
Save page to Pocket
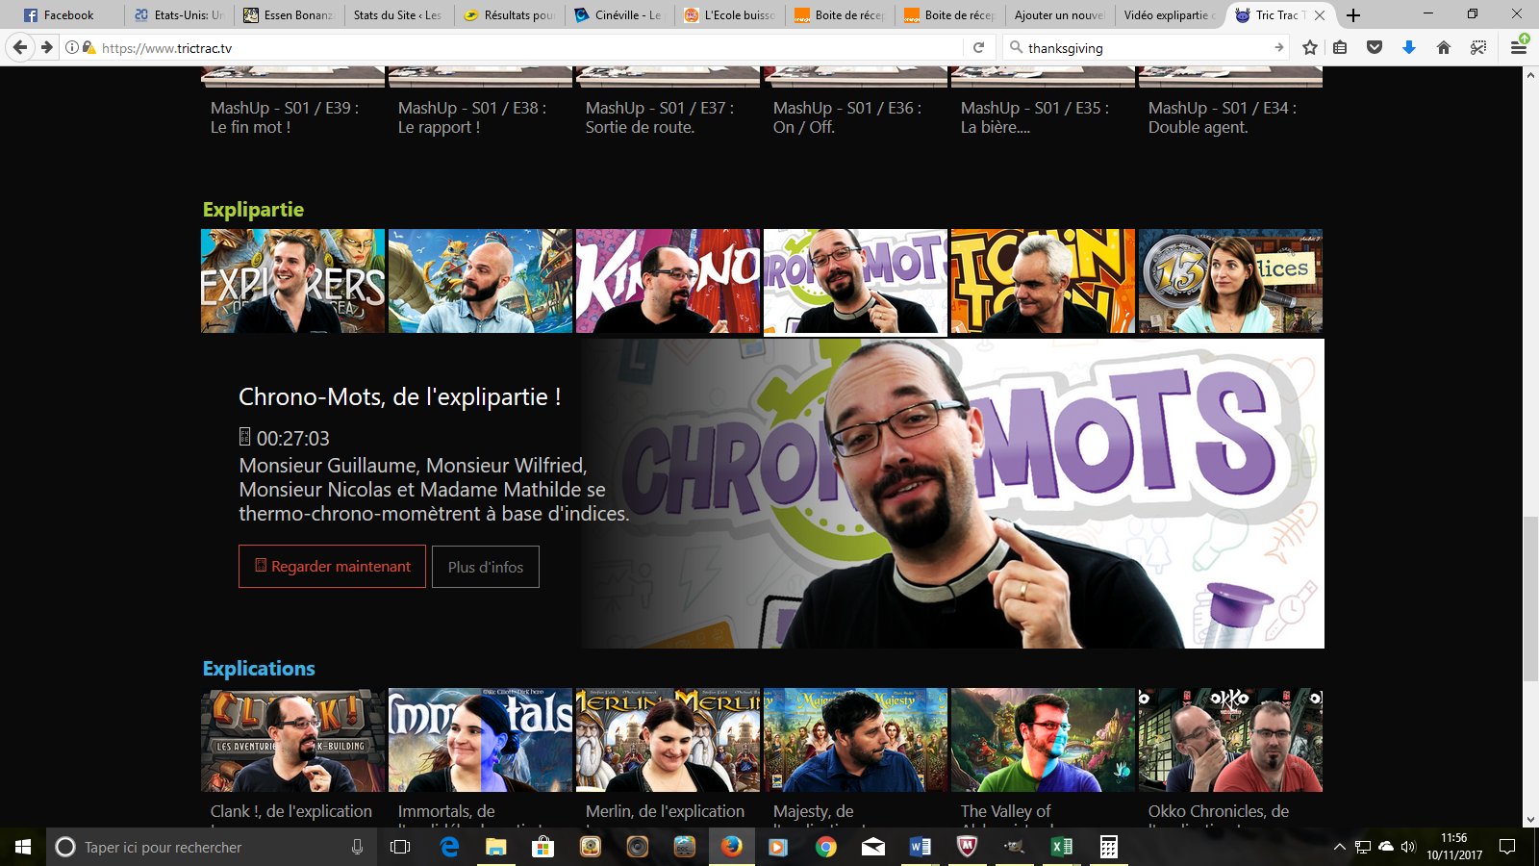(1375, 47)
